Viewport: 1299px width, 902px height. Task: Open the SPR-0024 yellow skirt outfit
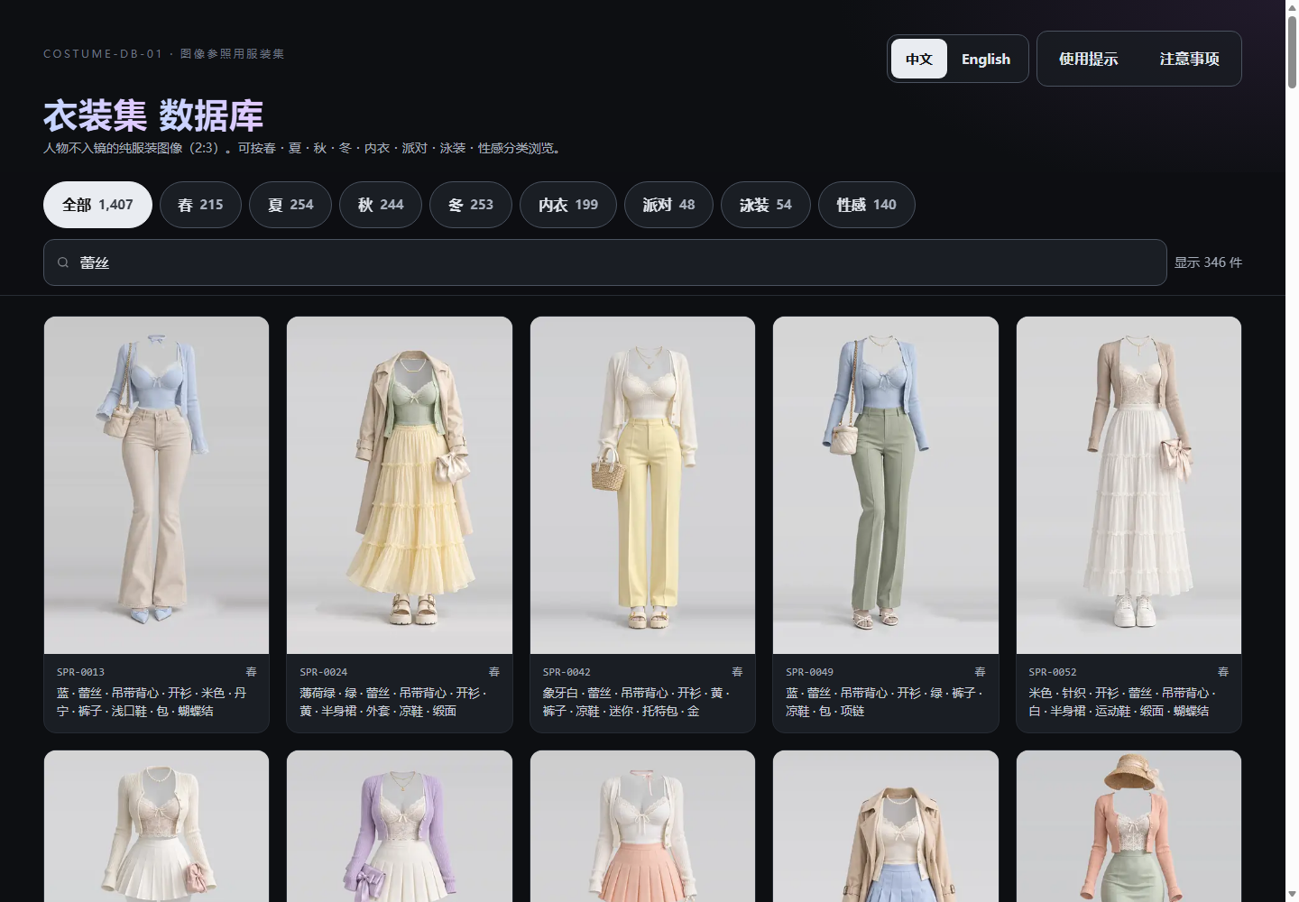pos(400,485)
